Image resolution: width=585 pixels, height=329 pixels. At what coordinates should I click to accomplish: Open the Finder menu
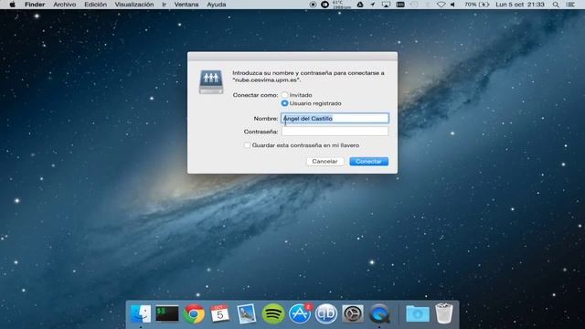(x=35, y=5)
